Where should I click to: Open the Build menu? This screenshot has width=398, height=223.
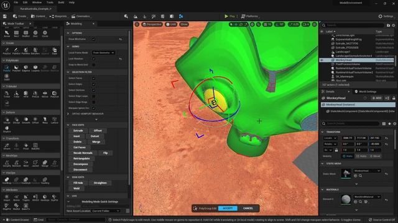[x=61, y=2]
